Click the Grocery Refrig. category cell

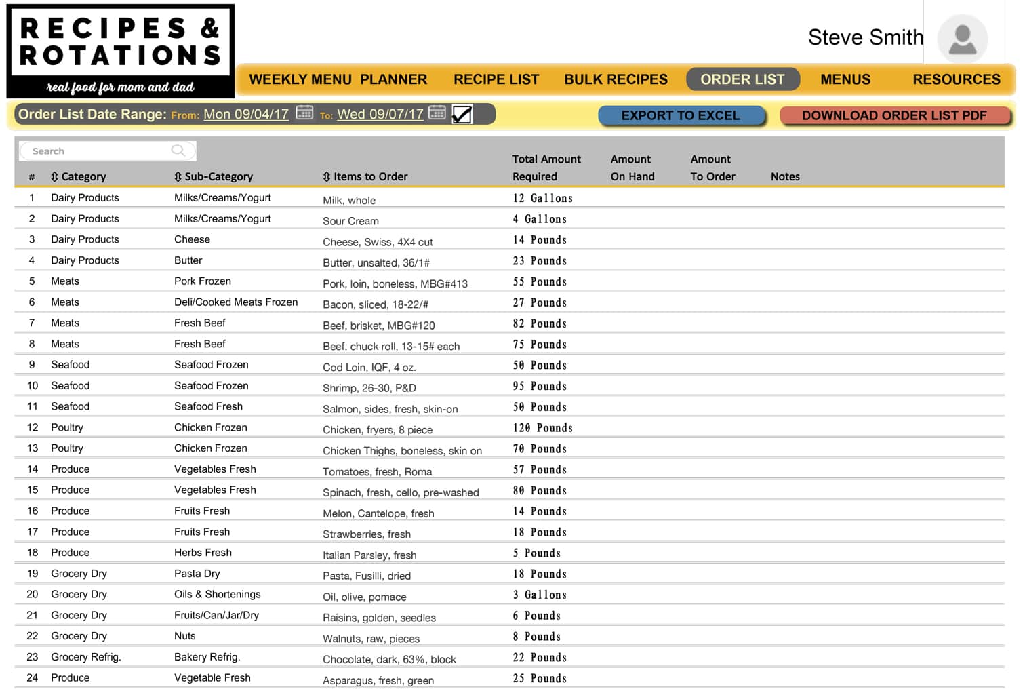tap(86, 657)
